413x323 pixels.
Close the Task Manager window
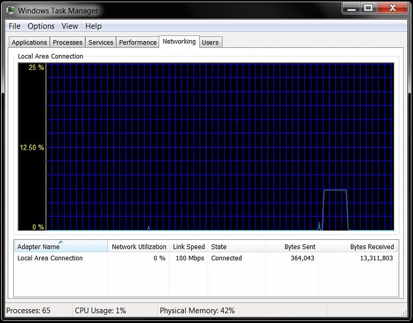[393, 8]
